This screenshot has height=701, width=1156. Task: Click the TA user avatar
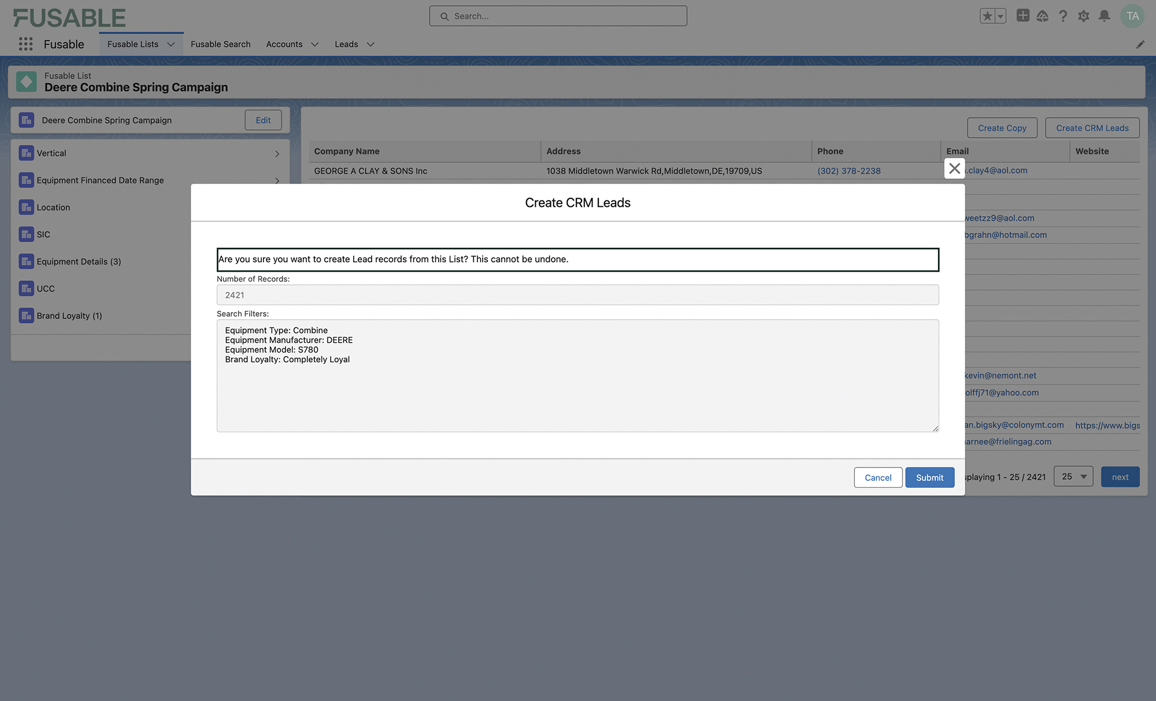pos(1132,16)
